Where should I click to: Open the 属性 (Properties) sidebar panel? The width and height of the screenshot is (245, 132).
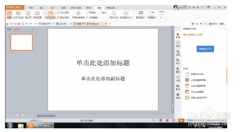(x=178, y=70)
